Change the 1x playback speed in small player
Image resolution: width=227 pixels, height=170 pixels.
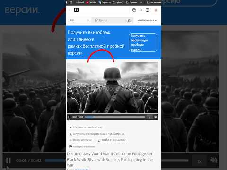click(x=149, y=117)
